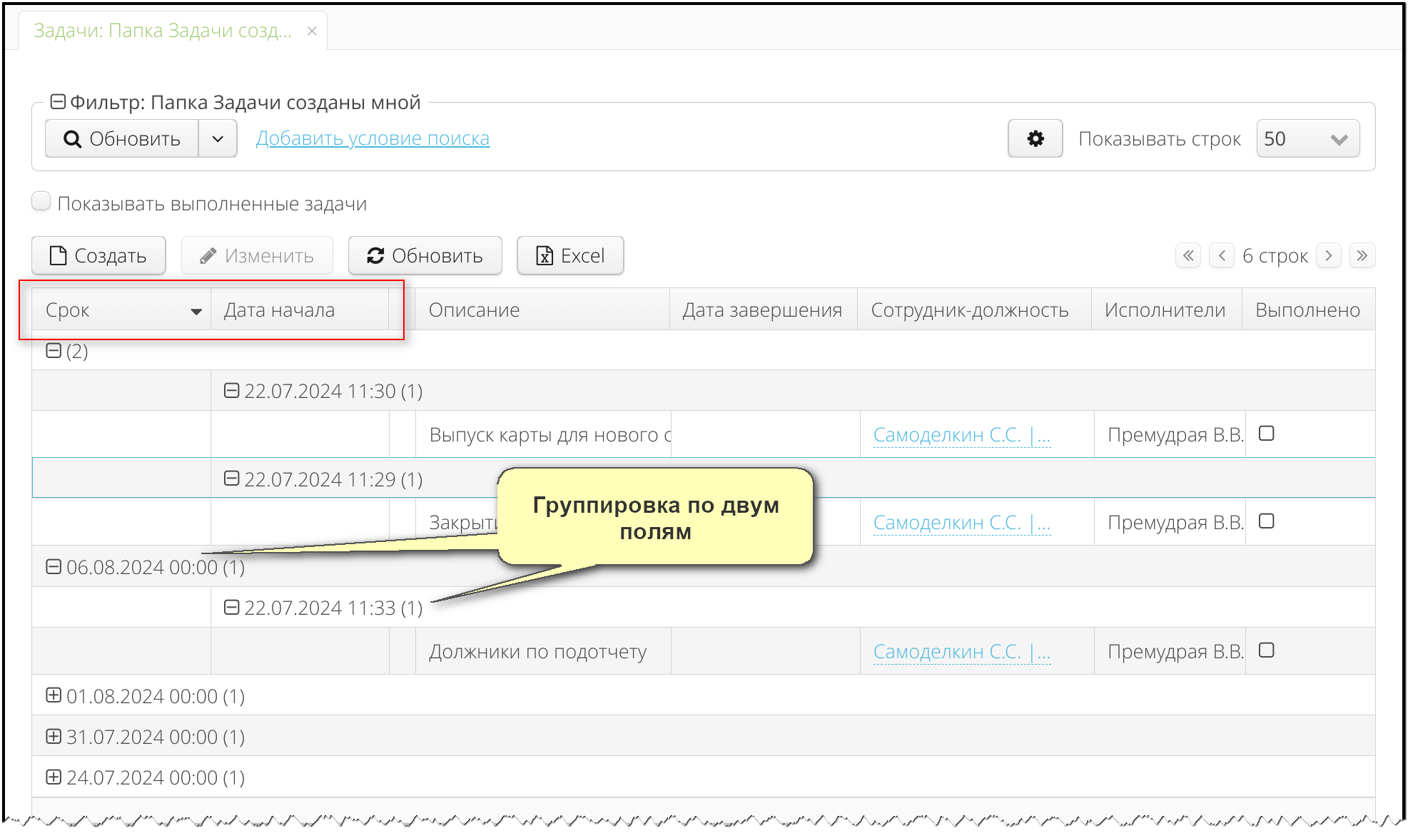Open table settings via the gear icon
1408x833 pixels.
pos(1035,138)
